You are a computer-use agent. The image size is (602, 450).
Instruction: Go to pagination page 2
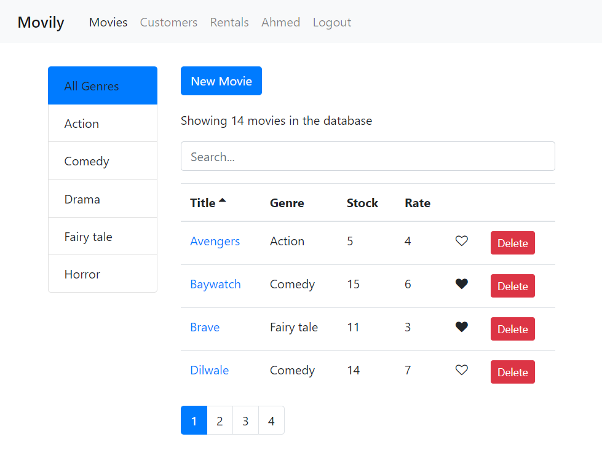(x=220, y=420)
